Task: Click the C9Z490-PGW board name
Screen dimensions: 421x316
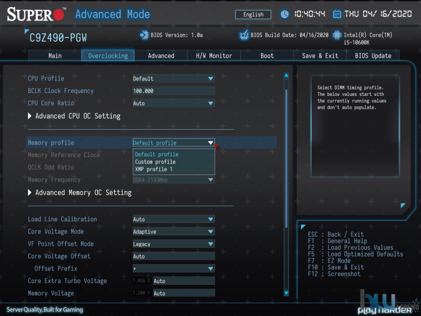Action: [x=58, y=38]
